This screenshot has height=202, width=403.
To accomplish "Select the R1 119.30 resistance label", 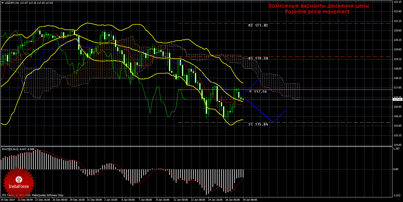I will 258,58.
